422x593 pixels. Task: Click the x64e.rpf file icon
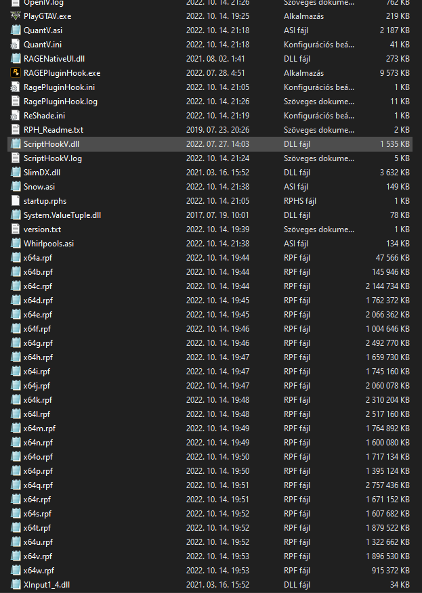click(x=16, y=315)
